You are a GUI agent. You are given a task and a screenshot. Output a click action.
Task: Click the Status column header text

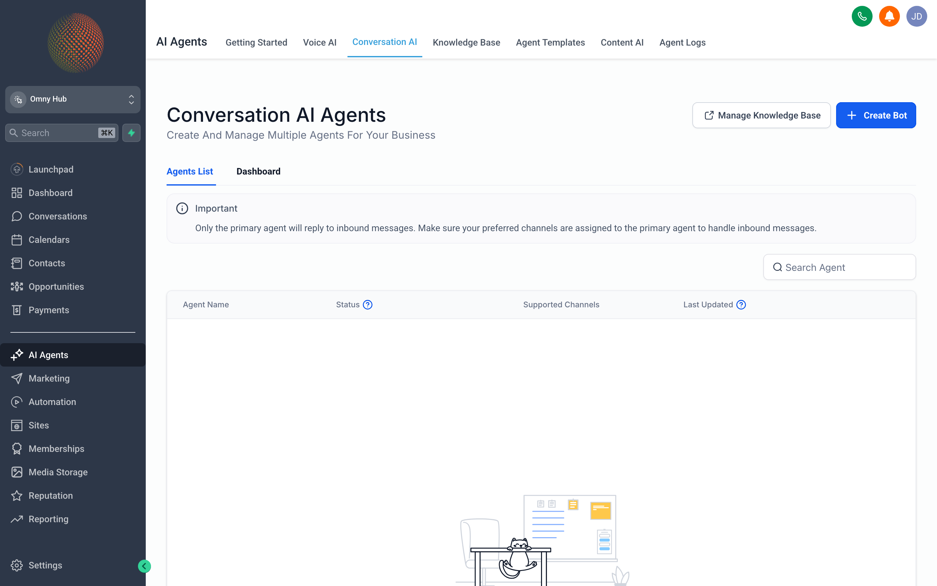(x=348, y=305)
